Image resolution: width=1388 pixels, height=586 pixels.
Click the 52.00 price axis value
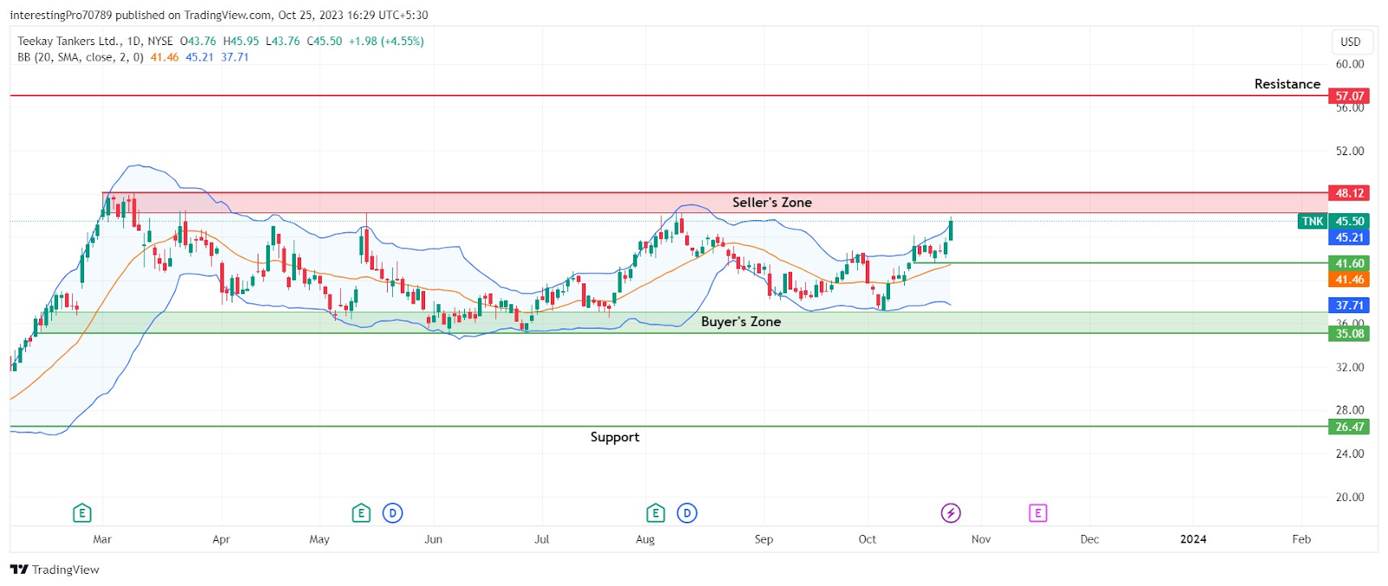coord(1350,151)
